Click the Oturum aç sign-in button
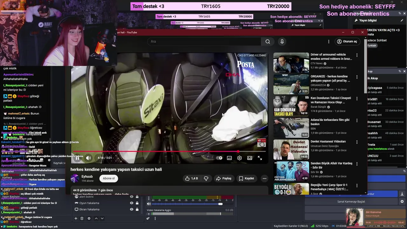The image size is (407, 229). click(x=347, y=41)
